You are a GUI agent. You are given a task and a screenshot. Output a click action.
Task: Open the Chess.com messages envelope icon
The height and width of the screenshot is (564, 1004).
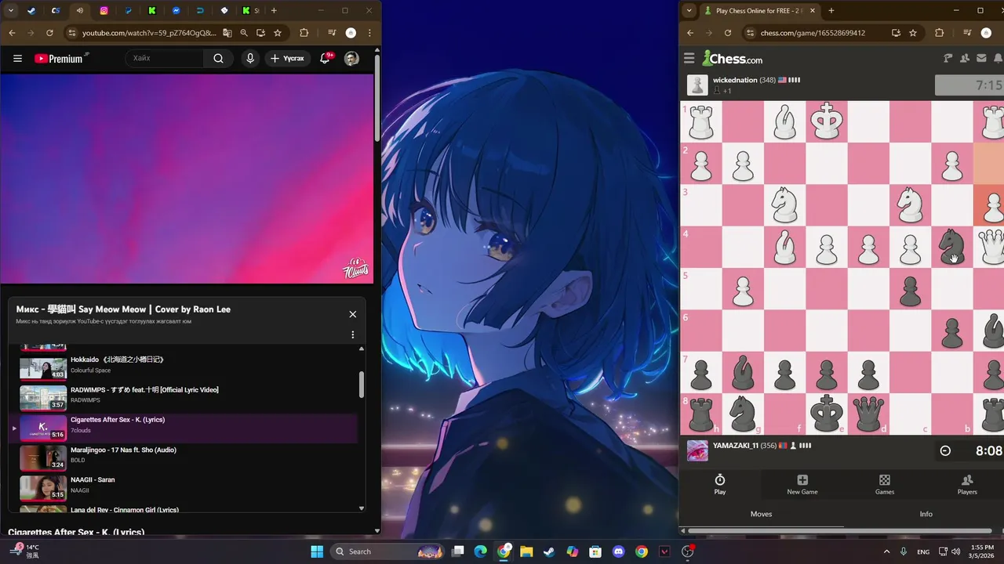click(981, 58)
